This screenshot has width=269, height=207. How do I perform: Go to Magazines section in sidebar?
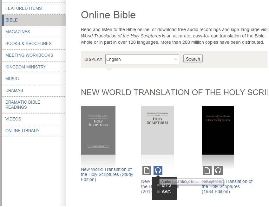[18, 32]
